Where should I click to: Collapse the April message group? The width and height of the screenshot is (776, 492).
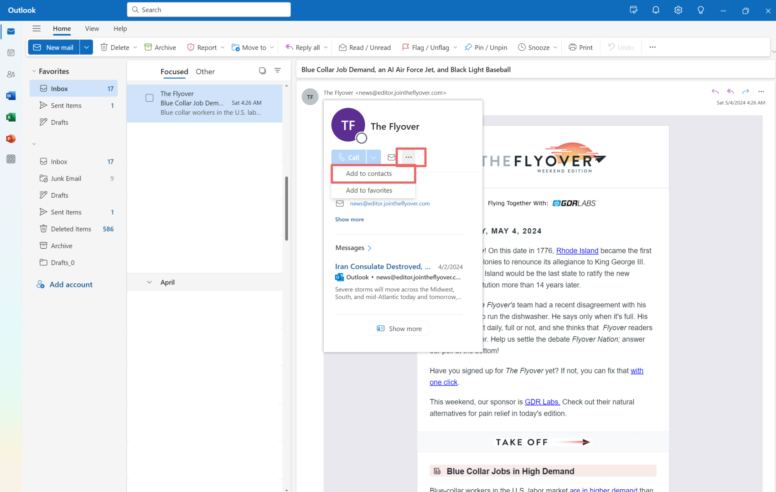point(149,282)
